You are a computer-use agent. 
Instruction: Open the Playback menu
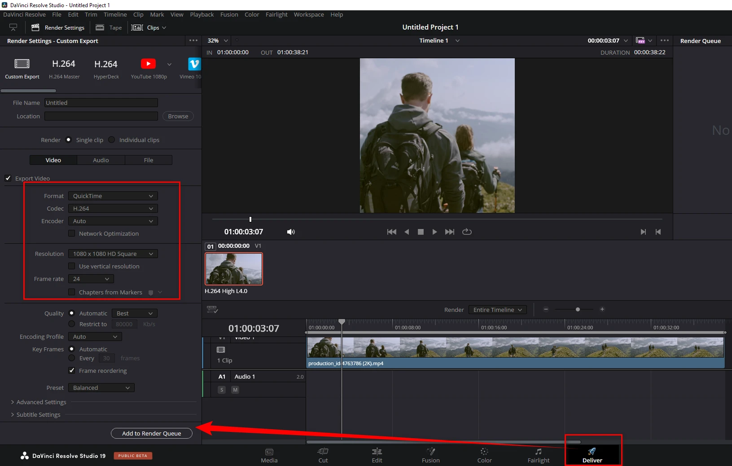coord(202,14)
